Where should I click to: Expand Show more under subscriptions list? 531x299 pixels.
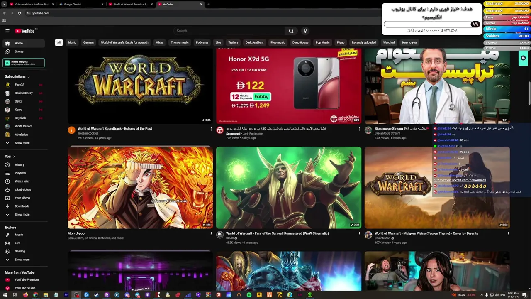pyautogui.click(x=24, y=143)
